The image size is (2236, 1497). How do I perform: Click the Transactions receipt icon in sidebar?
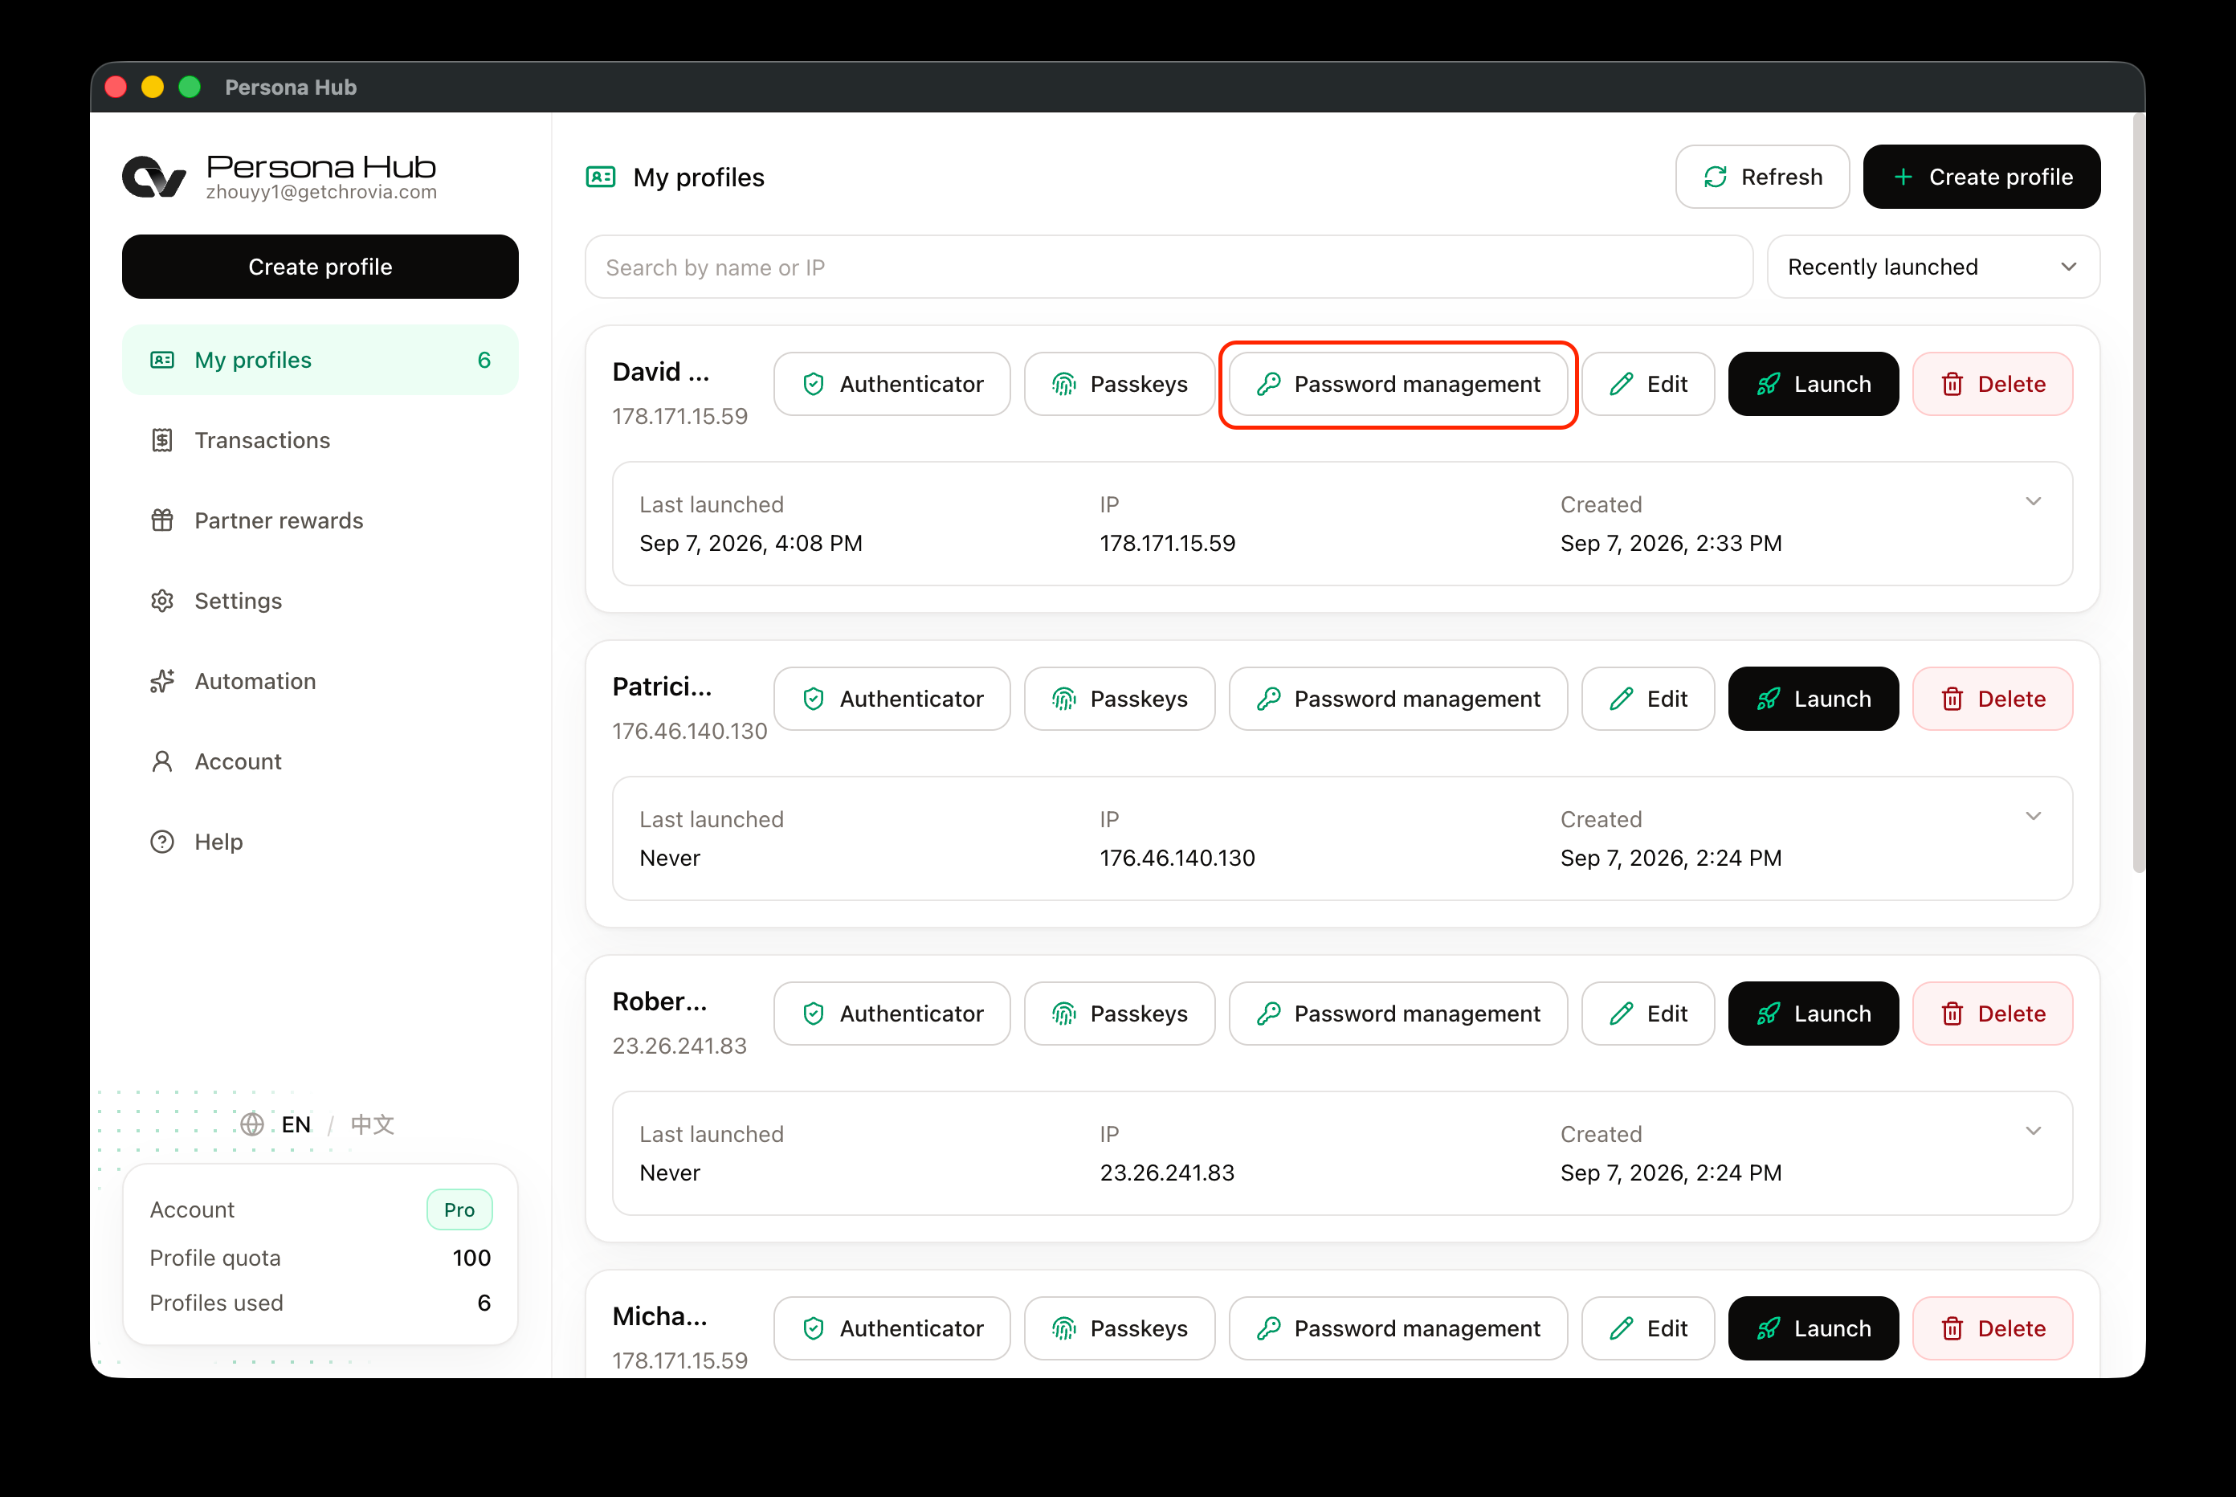pyautogui.click(x=162, y=440)
